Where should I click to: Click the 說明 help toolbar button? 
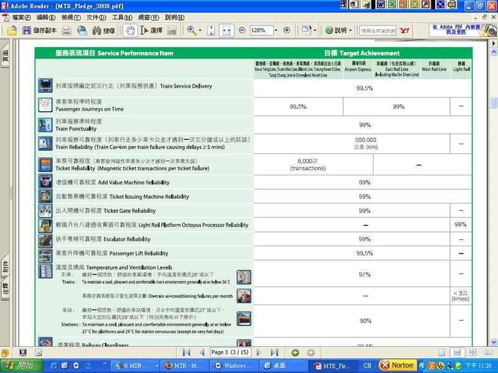coord(336,30)
